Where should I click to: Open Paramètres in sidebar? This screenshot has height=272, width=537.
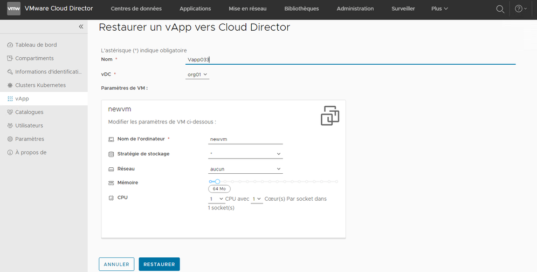44,139
